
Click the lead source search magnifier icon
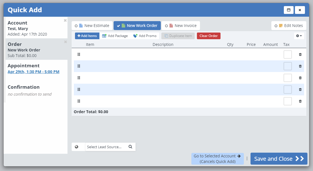click(130, 147)
